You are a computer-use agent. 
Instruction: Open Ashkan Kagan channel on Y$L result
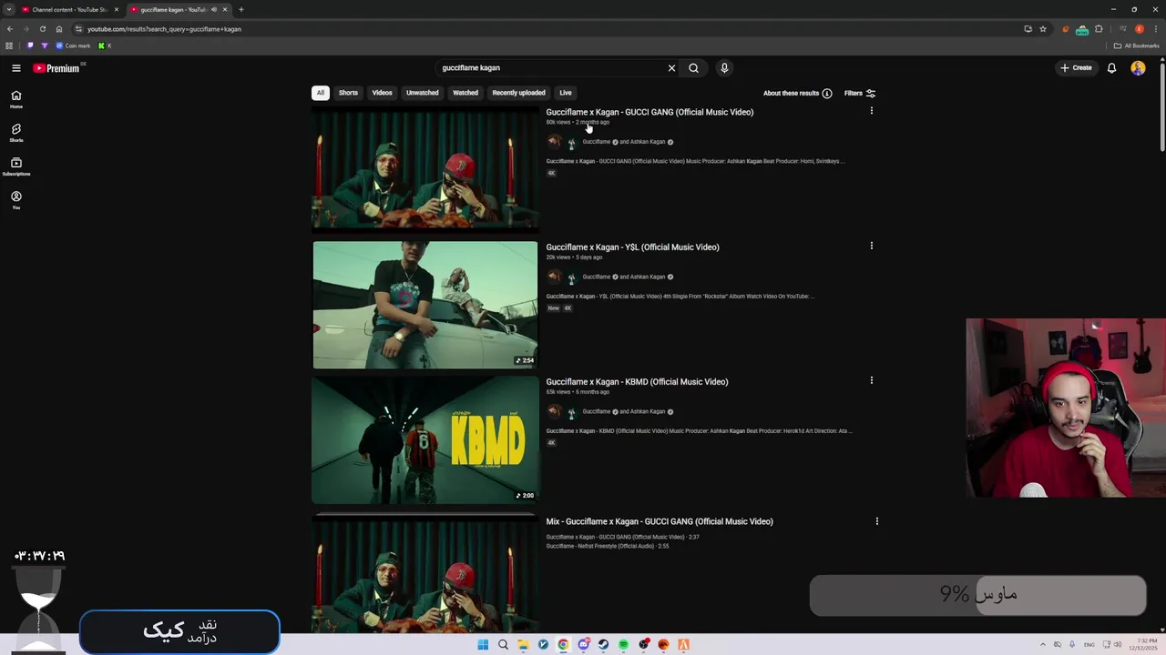coord(647,277)
